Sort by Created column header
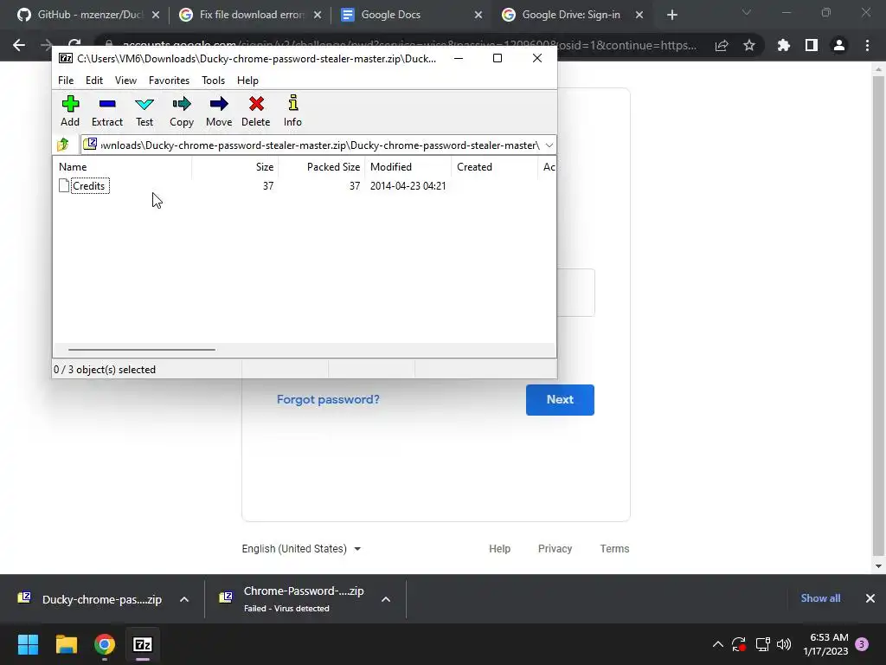Screen dimensions: 886x665 tap(494, 167)
